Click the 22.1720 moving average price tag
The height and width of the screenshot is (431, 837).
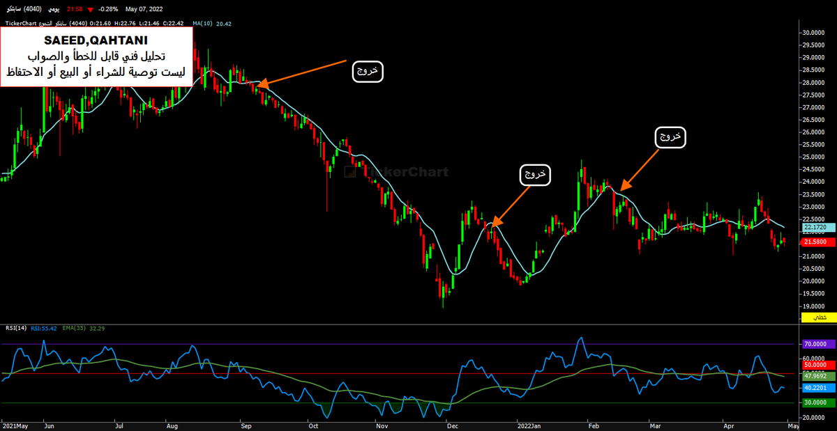(x=818, y=227)
